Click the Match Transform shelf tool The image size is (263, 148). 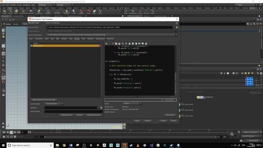[48, 12]
